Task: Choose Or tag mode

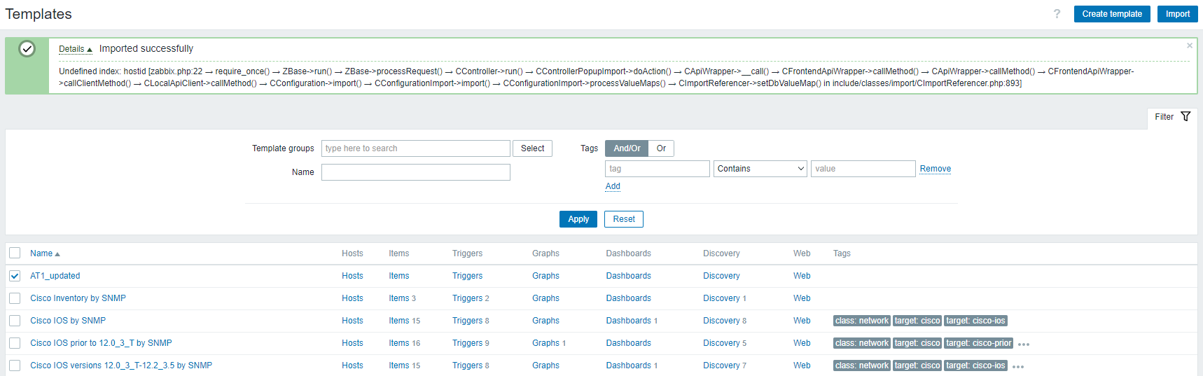Action: pyautogui.click(x=661, y=148)
